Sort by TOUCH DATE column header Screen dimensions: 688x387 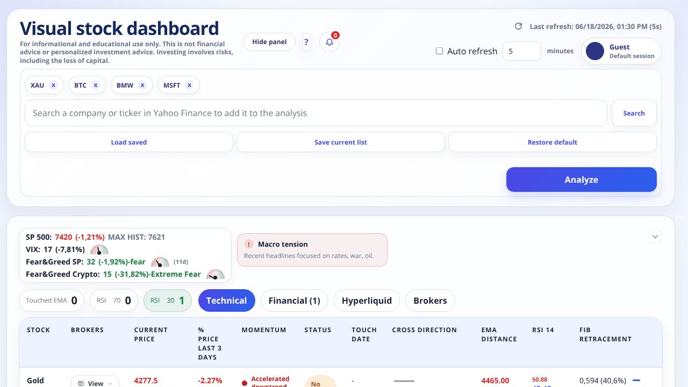[364, 334]
